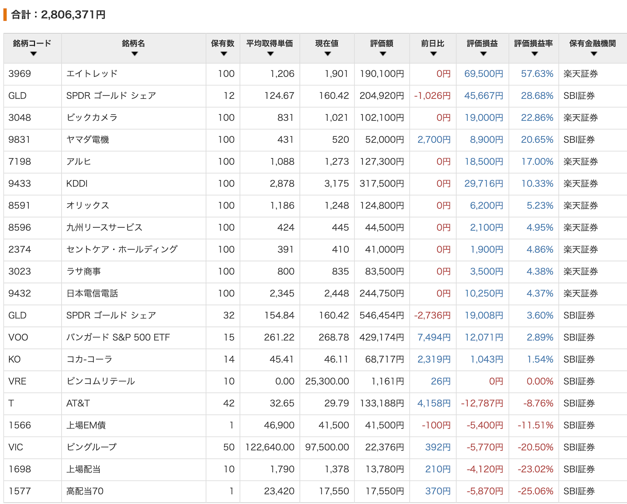This screenshot has height=504, width=627.
Task: Select 上場EM債 fund name
Action: 86,425
